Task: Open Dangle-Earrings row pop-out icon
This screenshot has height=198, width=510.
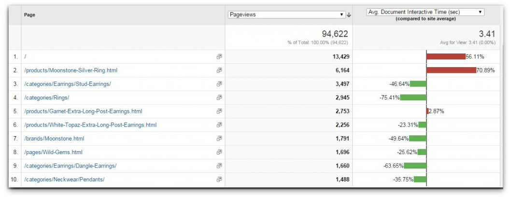Action: (219, 166)
